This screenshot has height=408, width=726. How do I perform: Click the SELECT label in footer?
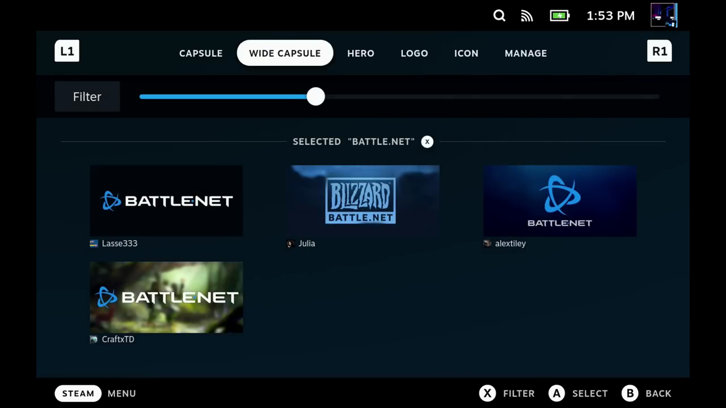590,393
